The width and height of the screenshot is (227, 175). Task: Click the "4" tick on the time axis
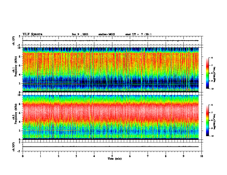(x=94, y=156)
